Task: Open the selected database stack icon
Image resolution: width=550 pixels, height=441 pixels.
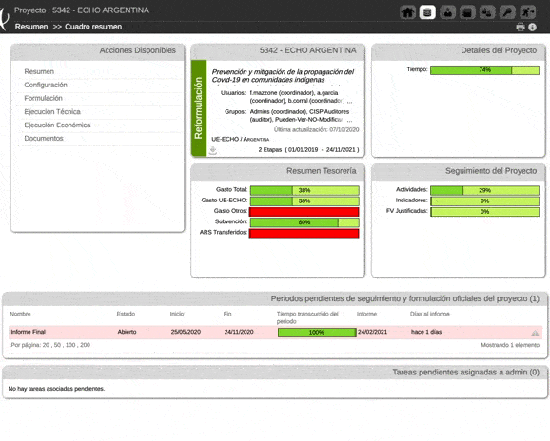Action: (x=427, y=12)
